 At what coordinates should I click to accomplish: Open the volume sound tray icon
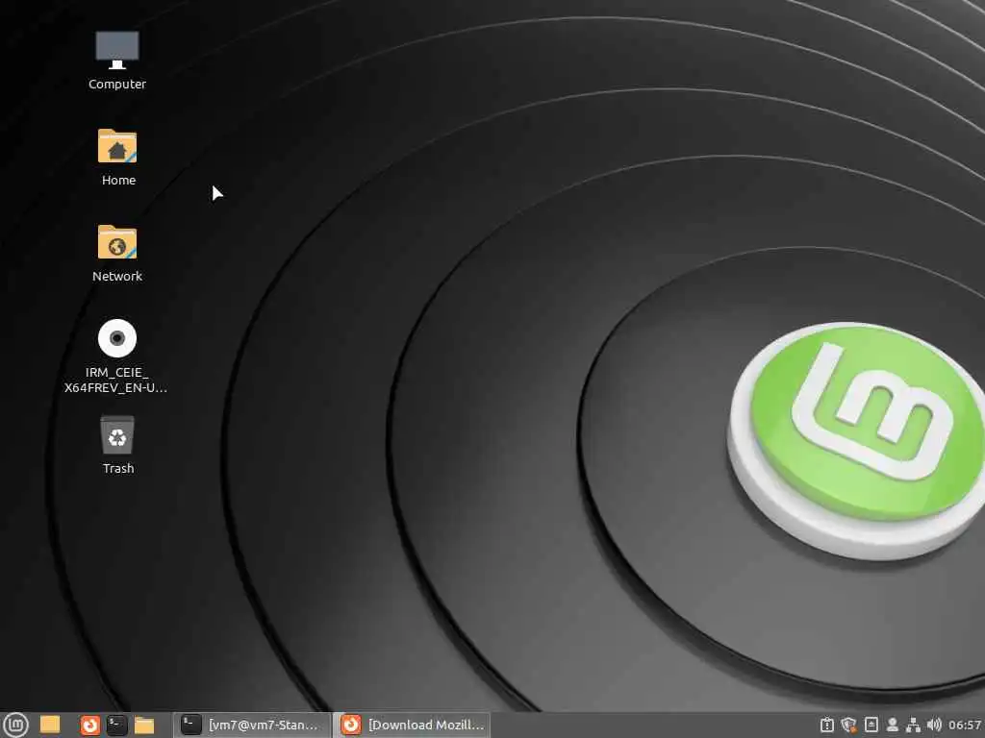(934, 725)
